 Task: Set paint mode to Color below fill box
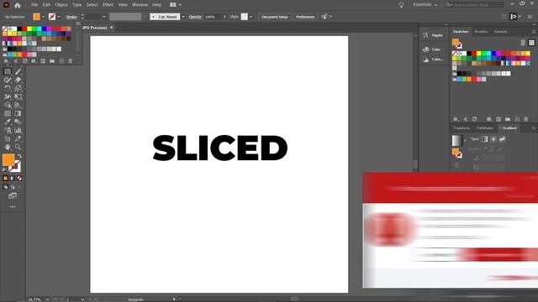click(5, 178)
